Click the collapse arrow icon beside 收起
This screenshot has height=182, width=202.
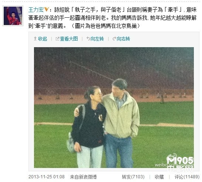click(35, 39)
